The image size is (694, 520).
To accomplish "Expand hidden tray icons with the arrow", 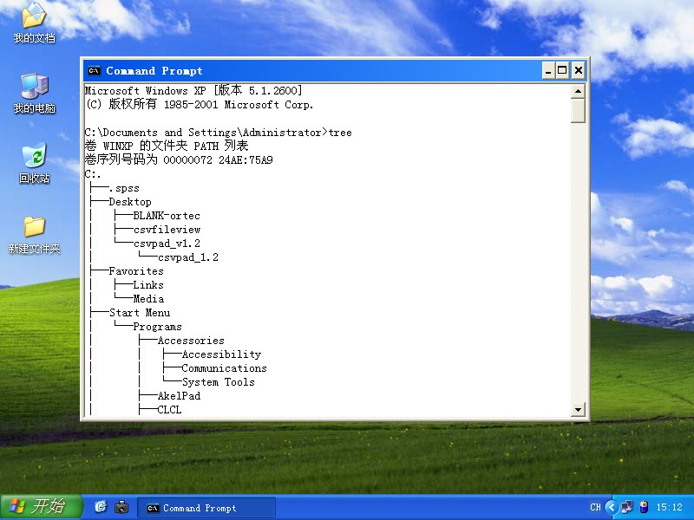I will (612, 507).
